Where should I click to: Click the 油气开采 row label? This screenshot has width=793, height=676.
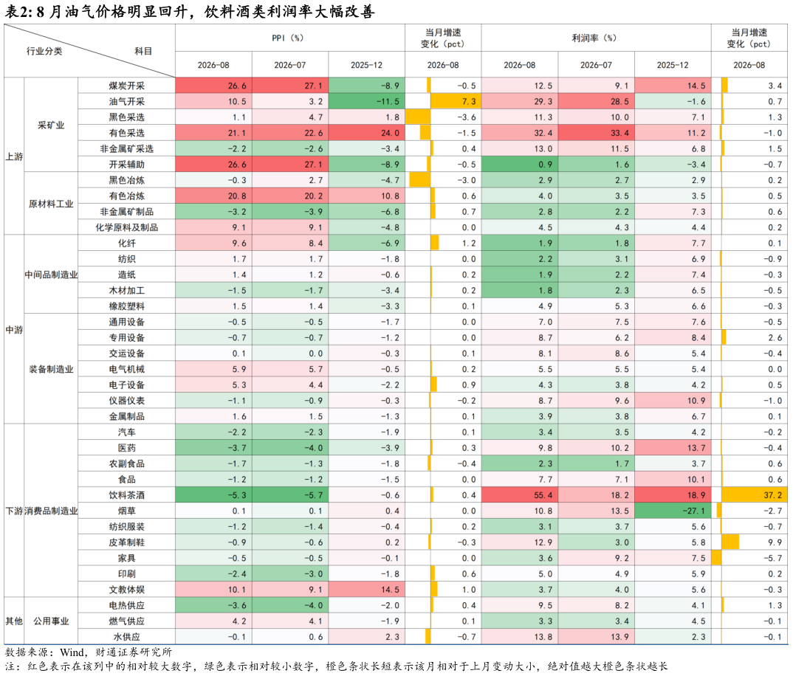click(127, 101)
